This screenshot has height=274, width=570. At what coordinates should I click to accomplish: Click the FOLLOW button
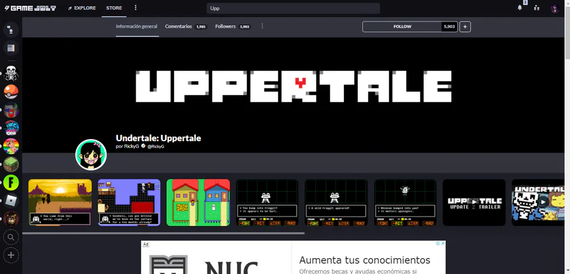[x=402, y=27]
